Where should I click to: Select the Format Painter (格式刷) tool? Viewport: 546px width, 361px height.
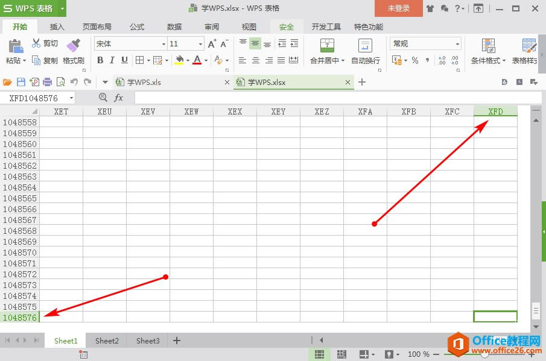tap(74, 51)
